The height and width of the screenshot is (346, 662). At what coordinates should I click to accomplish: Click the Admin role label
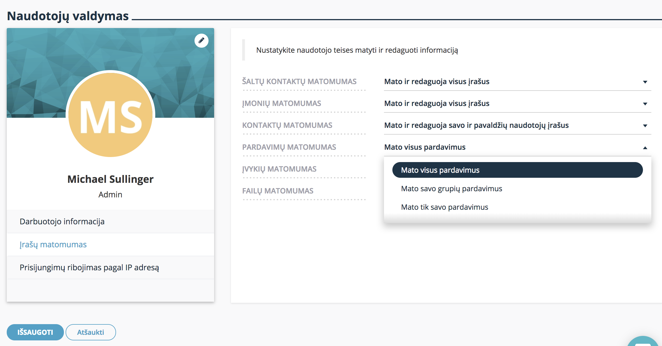click(x=110, y=195)
